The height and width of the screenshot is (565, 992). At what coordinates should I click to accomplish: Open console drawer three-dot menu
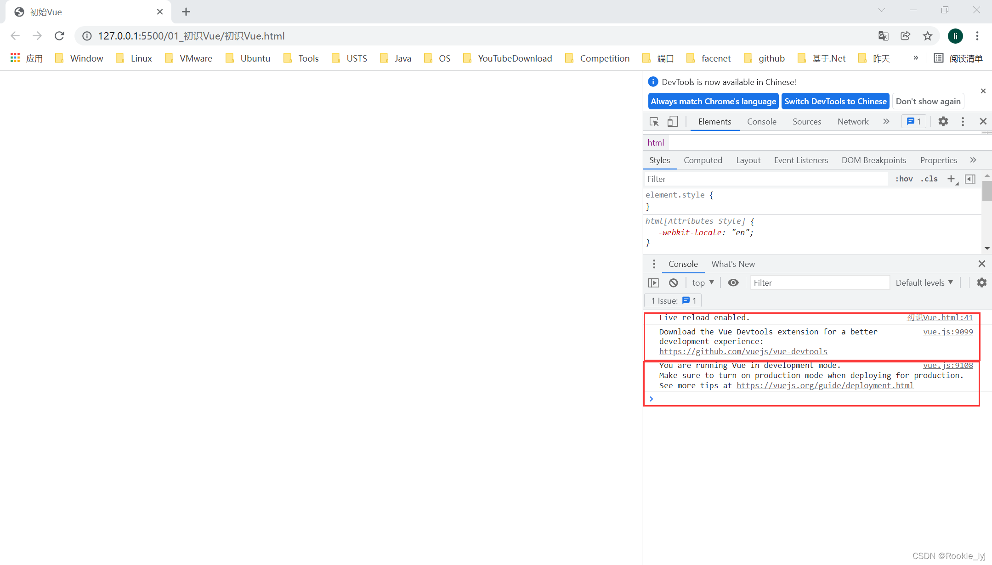coord(654,264)
